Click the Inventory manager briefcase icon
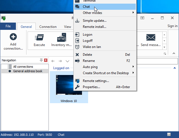 pos(62,37)
